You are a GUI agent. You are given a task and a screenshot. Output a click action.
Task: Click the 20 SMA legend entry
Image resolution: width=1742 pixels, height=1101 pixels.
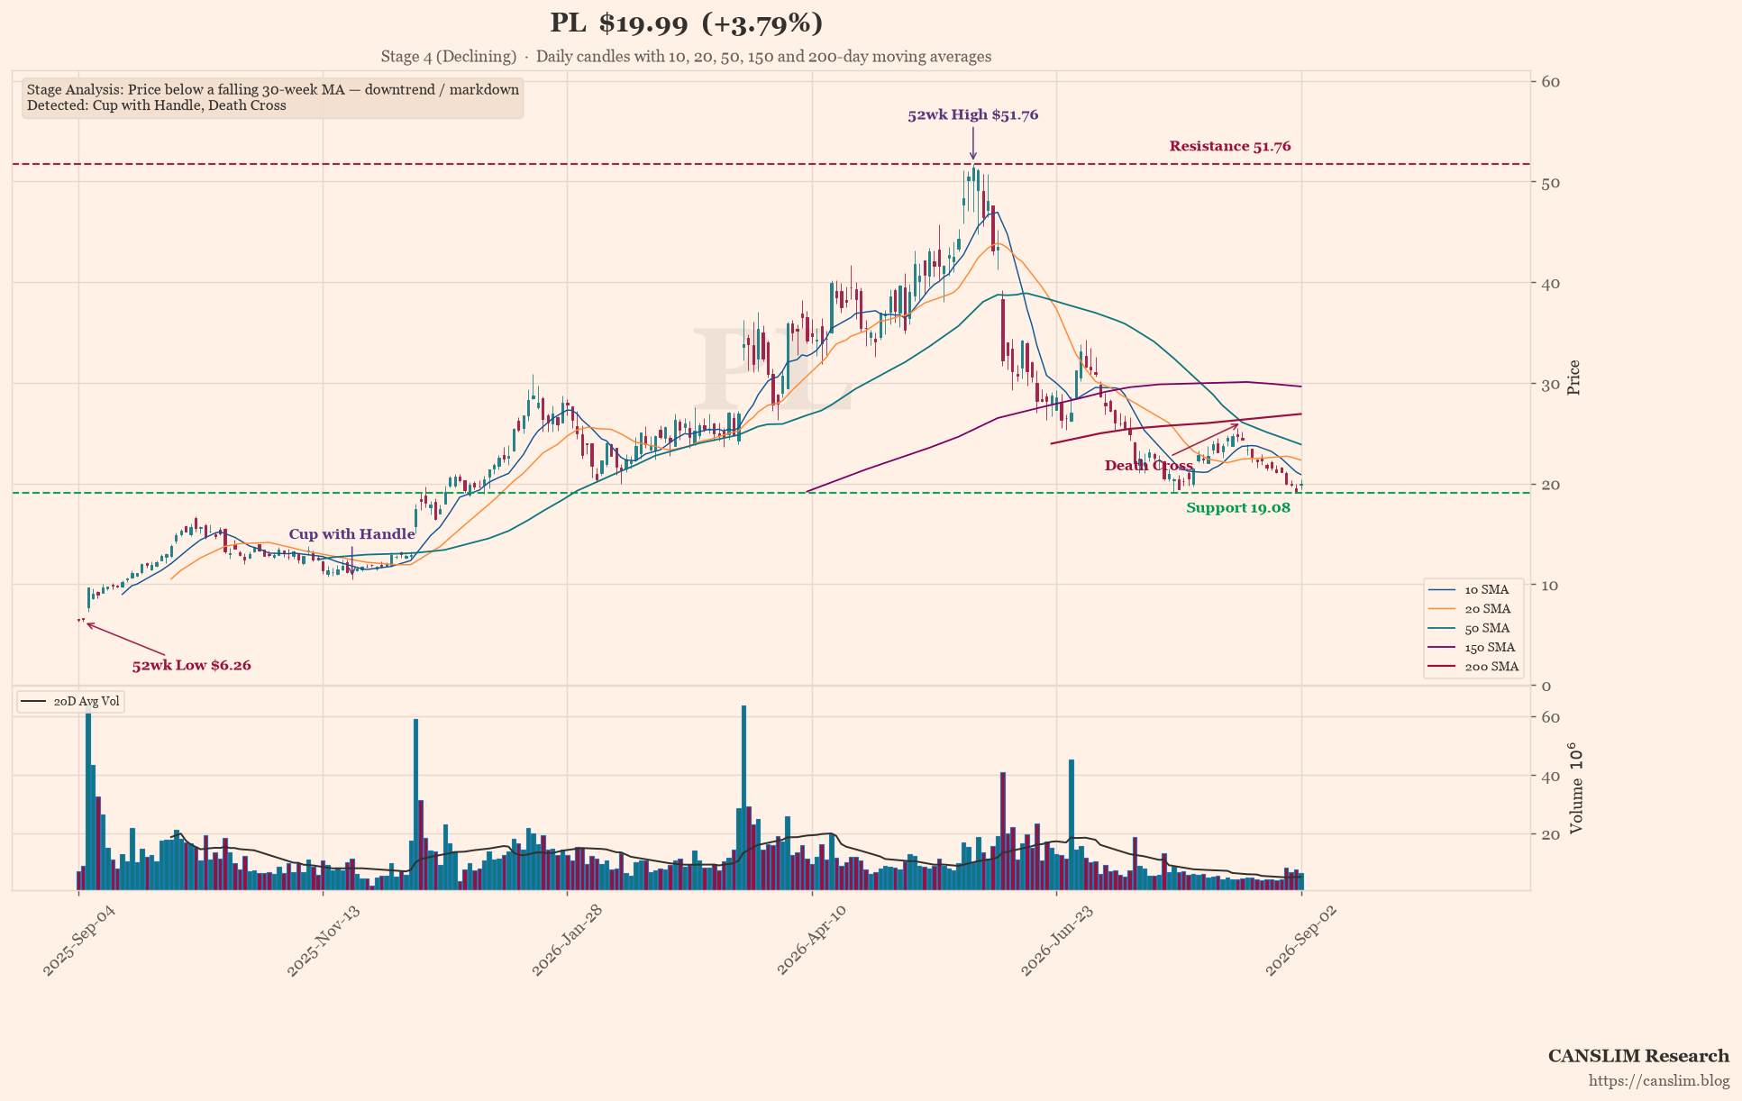pyautogui.click(x=1474, y=609)
